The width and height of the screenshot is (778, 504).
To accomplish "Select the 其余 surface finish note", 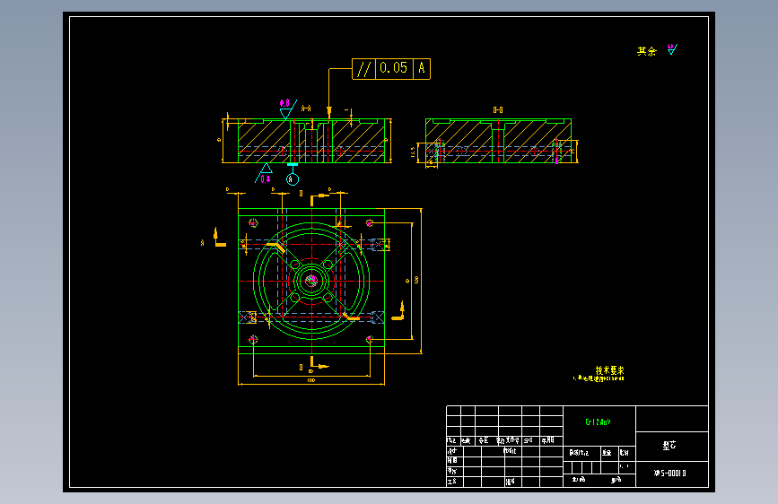I will click(x=646, y=51).
